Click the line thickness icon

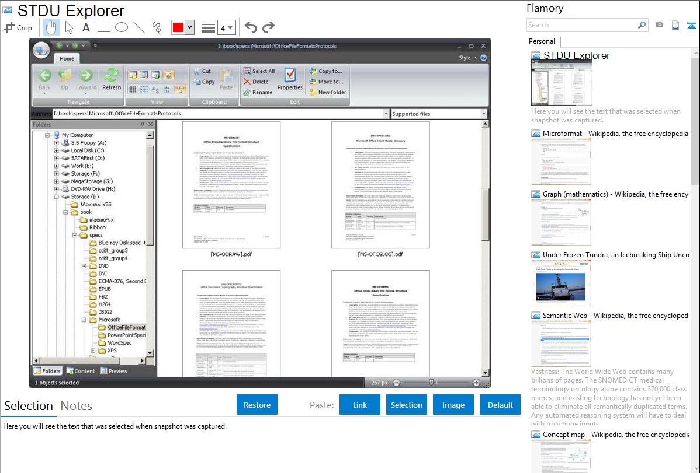tap(209, 27)
